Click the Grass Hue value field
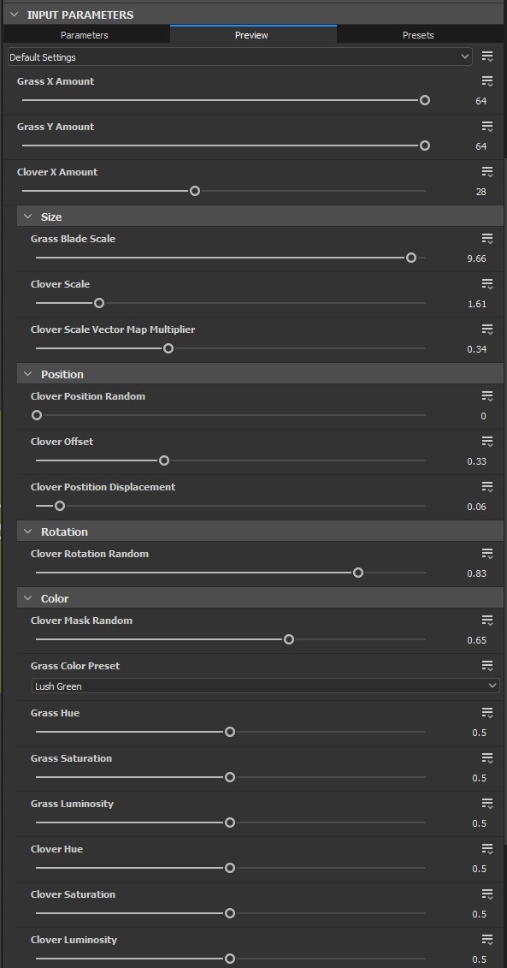The width and height of the screenshot is (507, 968). click(480, 733)
